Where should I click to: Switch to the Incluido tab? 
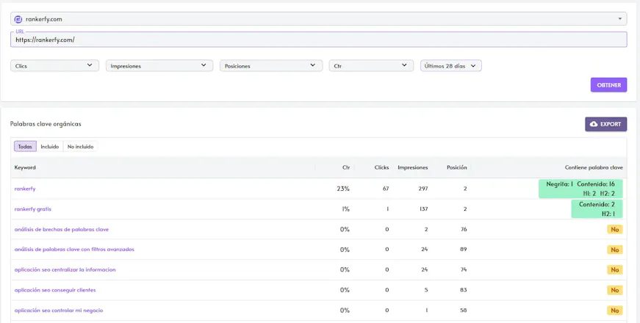click(x=50, y=146)
